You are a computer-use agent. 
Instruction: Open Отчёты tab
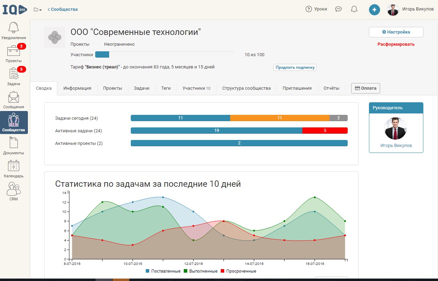(331, 88)
